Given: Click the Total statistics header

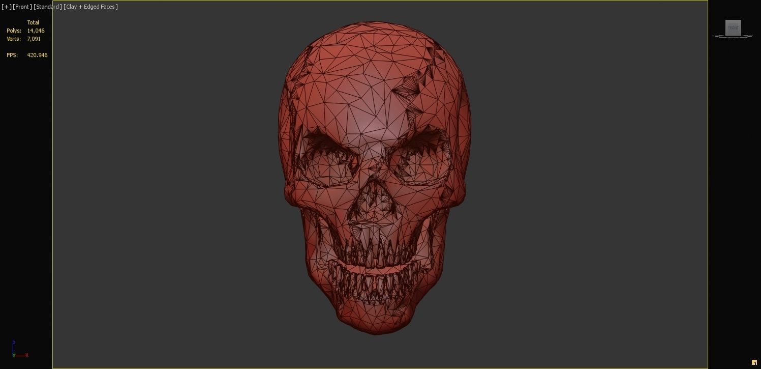Looking at the screenshot, I should [x=33, y=22].
